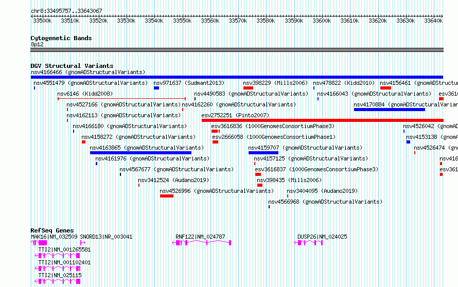458x287 pixels.
Task: Select red block under nsv398435
Action: click(260, 185)
